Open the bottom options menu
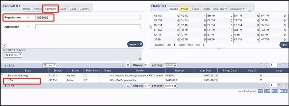Image resolution: width=289 pixels, height=106 pixels. 170,86
